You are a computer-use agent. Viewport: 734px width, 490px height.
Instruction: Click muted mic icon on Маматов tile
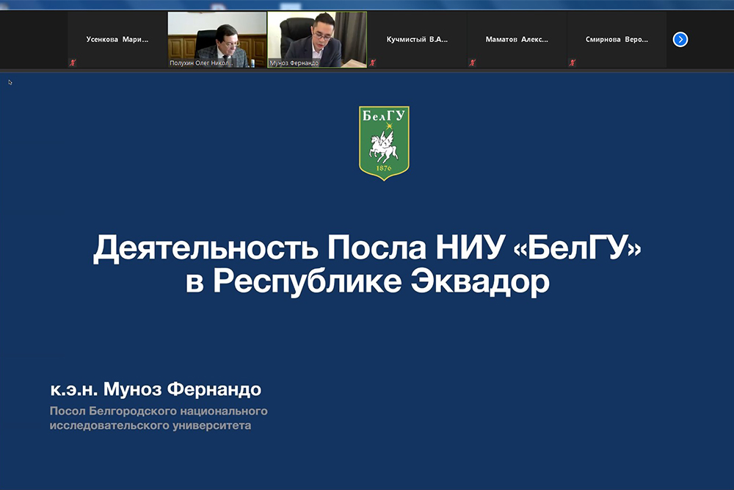(x=472, y=62)
